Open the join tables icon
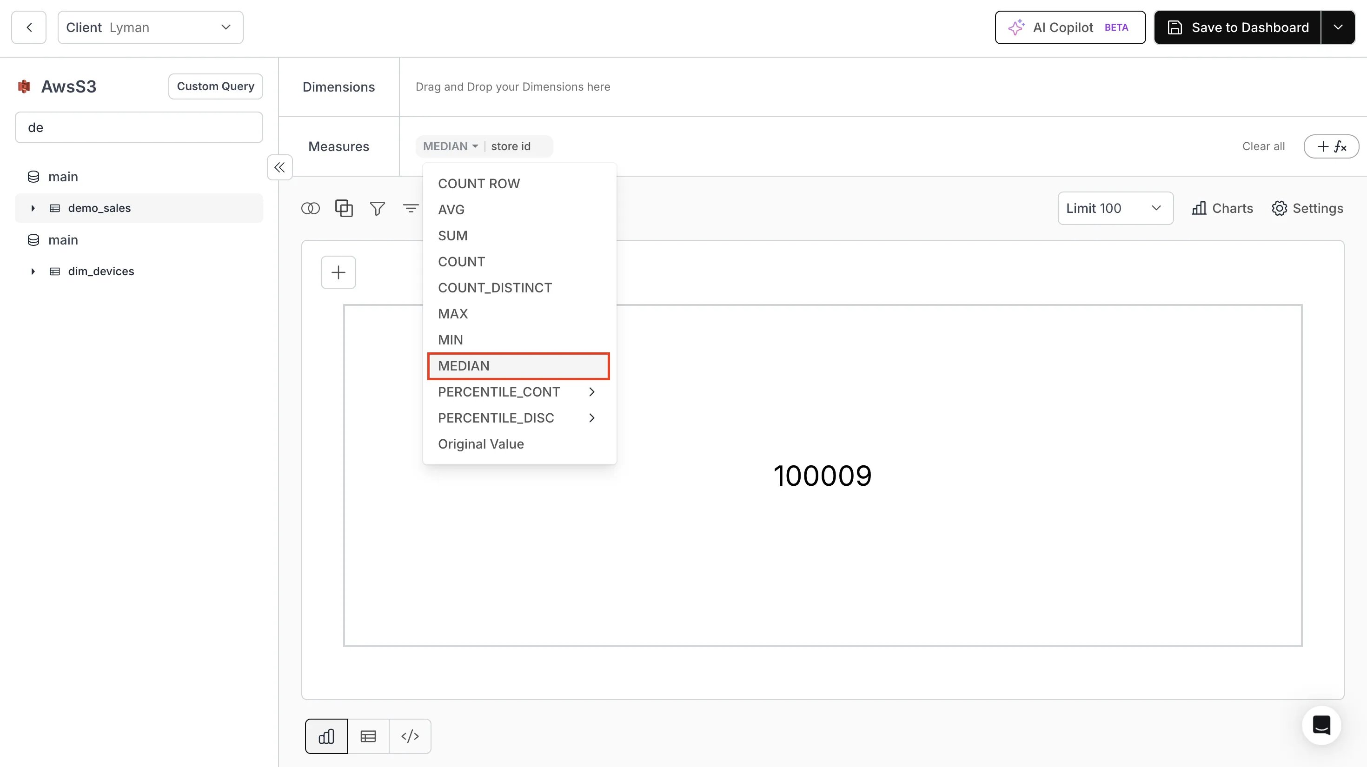This screenshot has height=767, width=1367. pyautogui.click(x=311, y=208)
